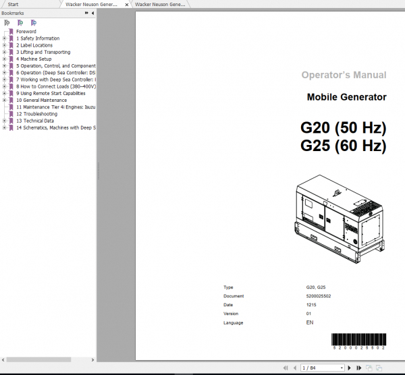Viewport: 405px width, 375px height.
Task: Close the active Wacker Neuson tab
Action: (x=127, y=4)
